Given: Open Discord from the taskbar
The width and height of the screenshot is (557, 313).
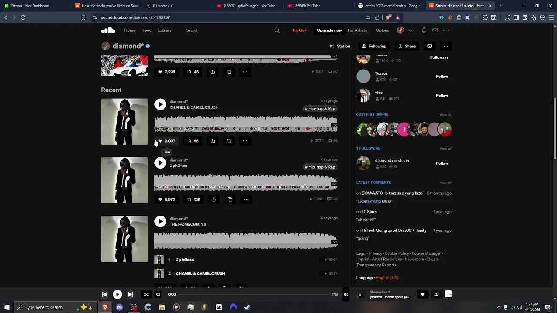Looking at the screenshot, I should click(119, 307).
